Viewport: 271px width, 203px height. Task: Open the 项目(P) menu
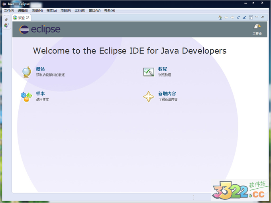[x=66, y=10]
